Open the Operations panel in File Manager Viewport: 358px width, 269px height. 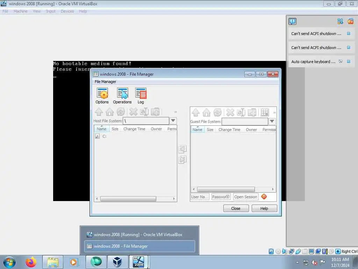tap(122, 96)
